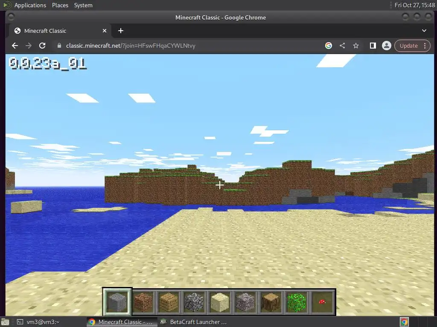Switch to vm3@vm3 terminal in taskbar

38,322
